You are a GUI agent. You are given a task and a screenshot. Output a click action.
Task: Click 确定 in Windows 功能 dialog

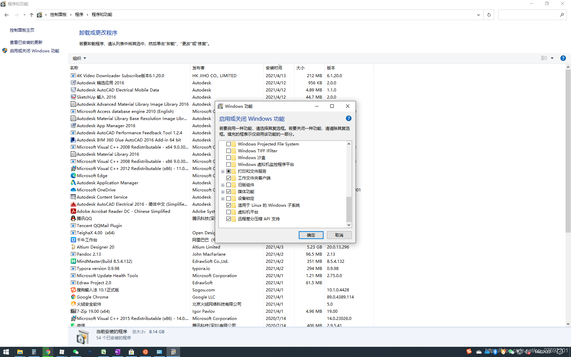(311, 235)
